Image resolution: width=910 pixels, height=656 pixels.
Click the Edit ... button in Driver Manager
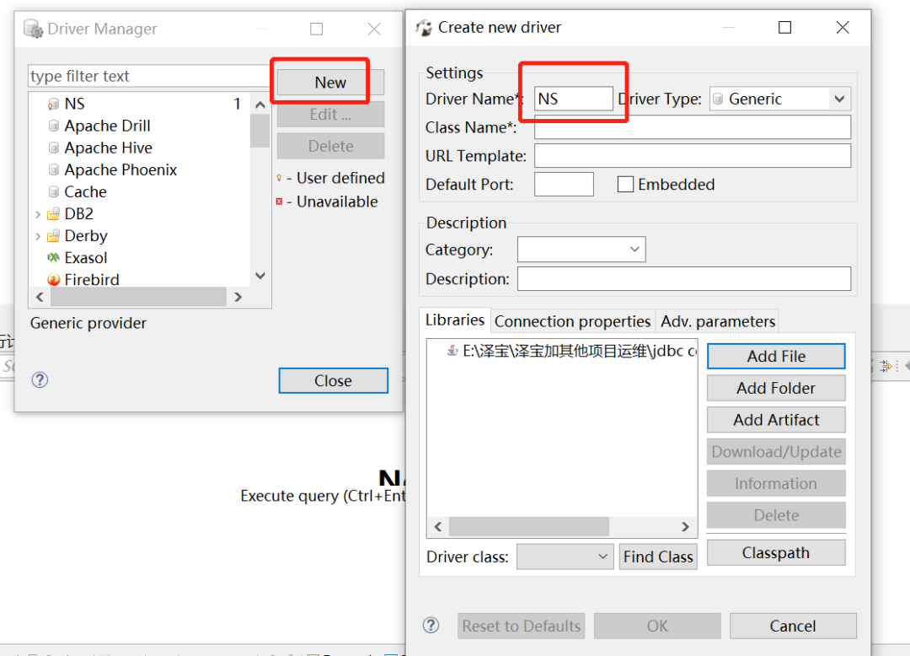(x=330, y=115)
